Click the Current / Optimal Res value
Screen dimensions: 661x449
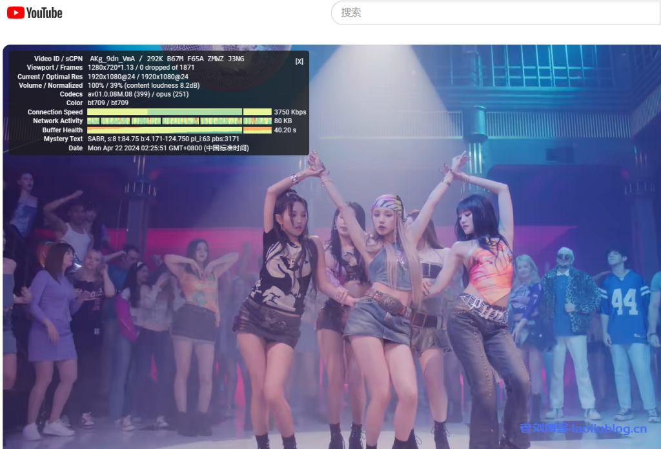point(138,77)
